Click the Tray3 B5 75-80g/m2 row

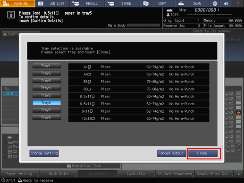(x=139, y=82)
